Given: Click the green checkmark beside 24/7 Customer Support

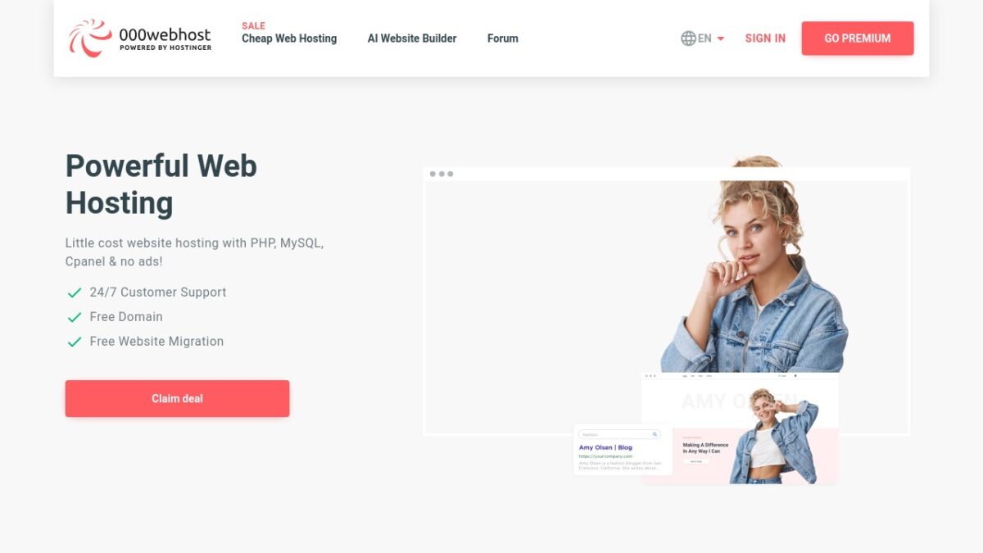Looking at the screenshot, I should [x=75, y=292].
